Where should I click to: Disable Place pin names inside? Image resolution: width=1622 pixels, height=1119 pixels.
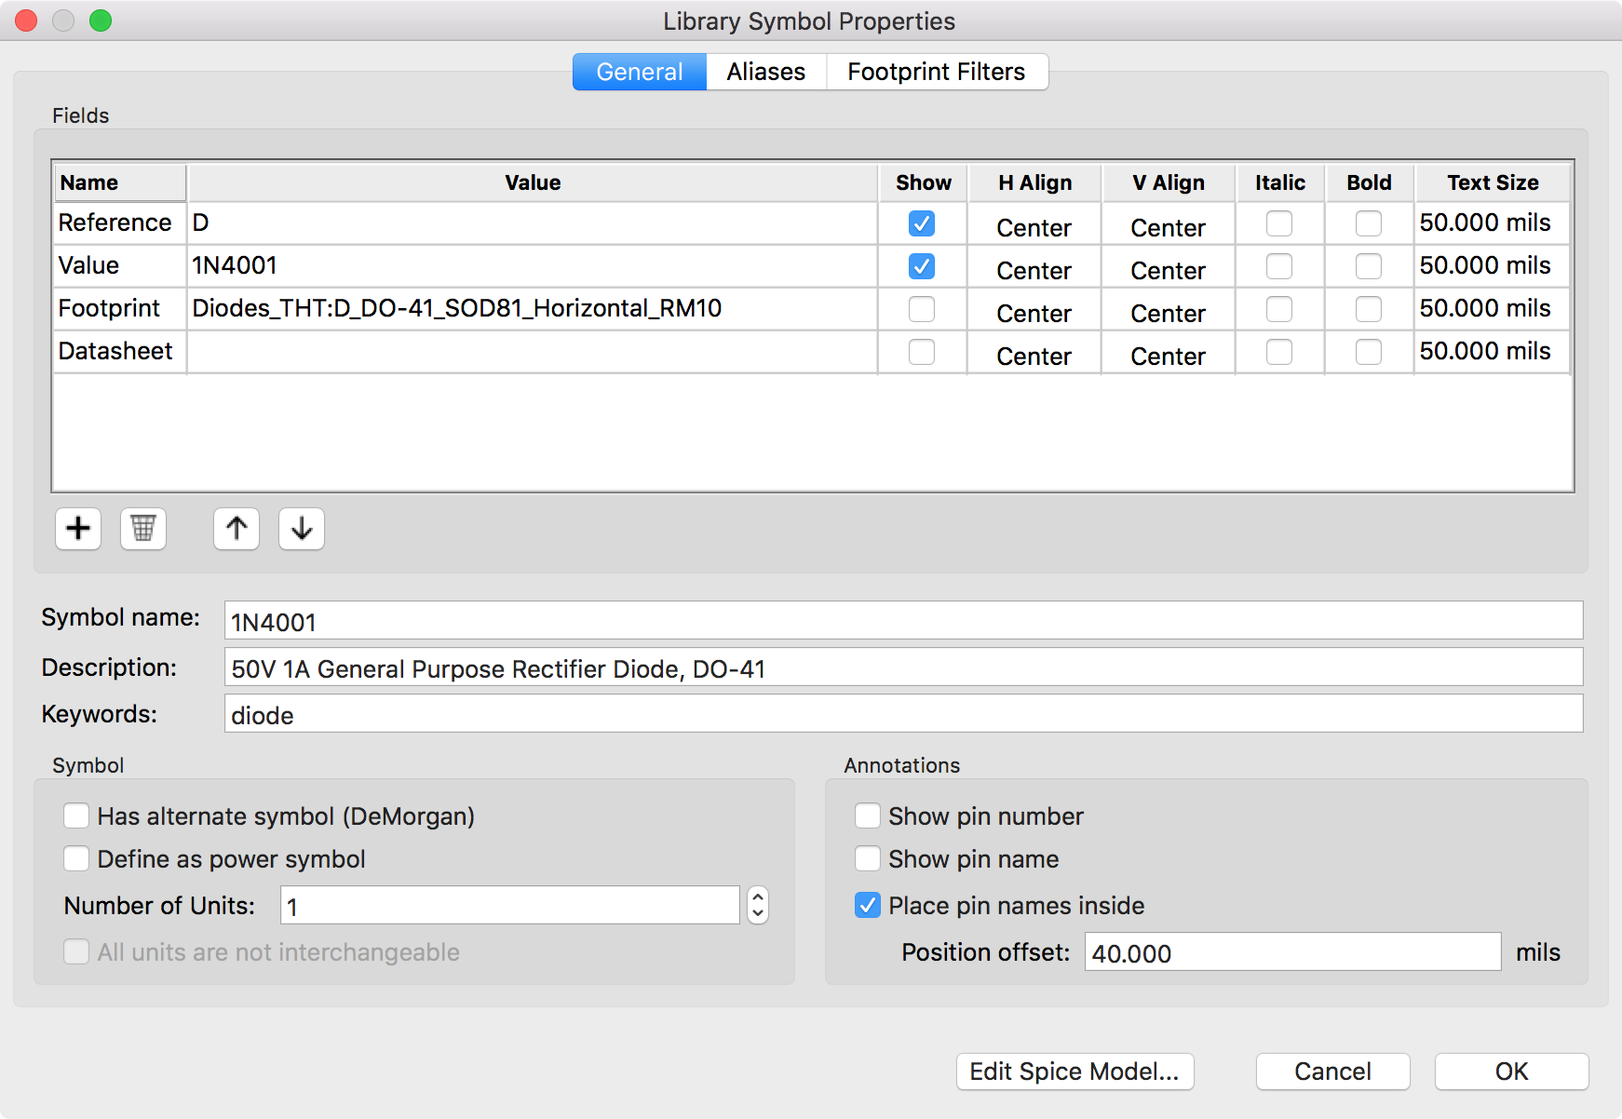[868, 905]
